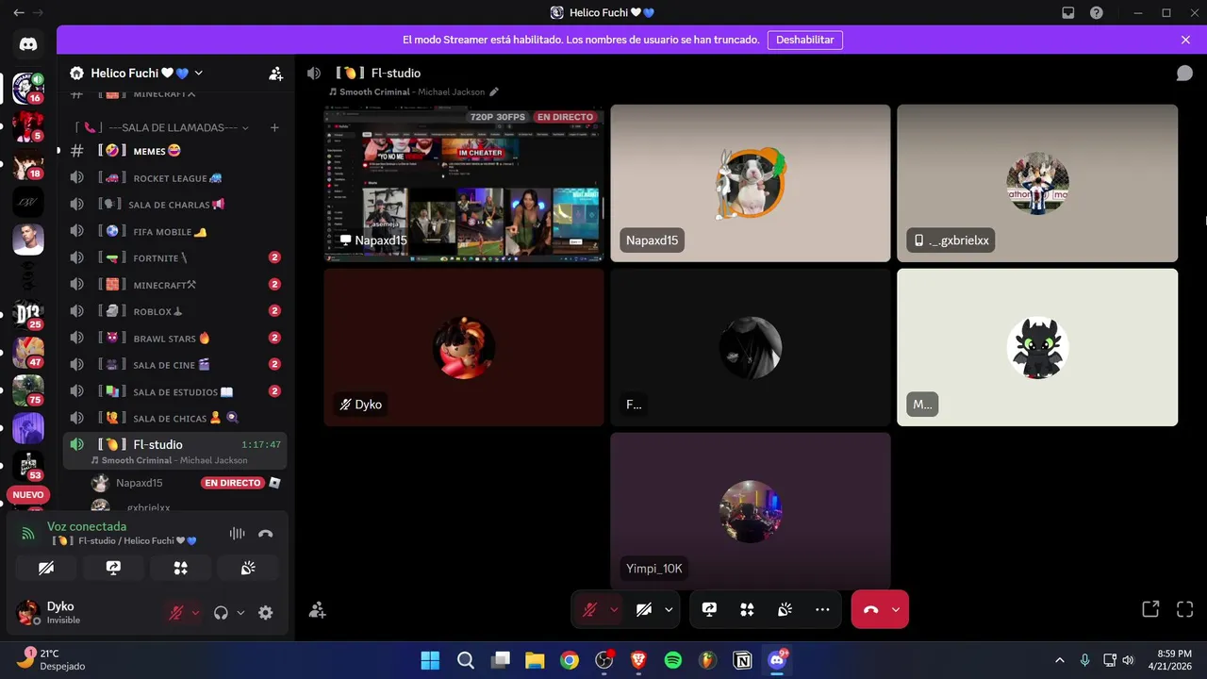This screenshot has height=679, width=1207.
Task: Open the MEMES text channel
Action: (x=174, y=151)
